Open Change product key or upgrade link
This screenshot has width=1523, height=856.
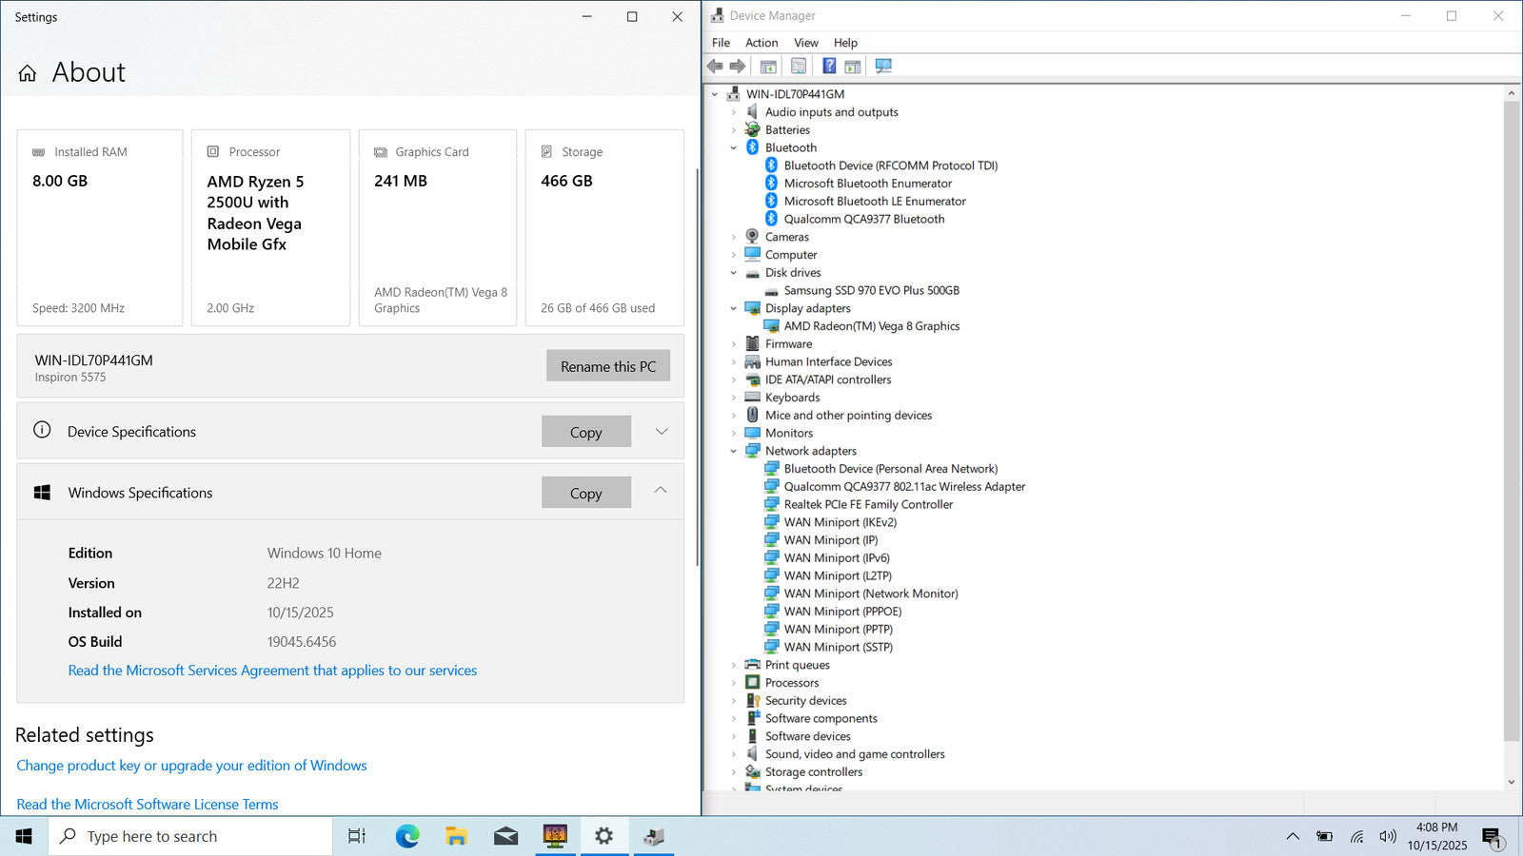191,766
